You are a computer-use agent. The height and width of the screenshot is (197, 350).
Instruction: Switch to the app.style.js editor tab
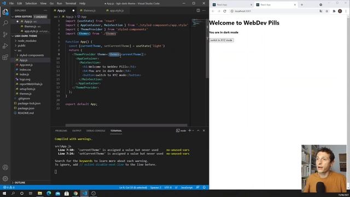click(x=116, y=10)
